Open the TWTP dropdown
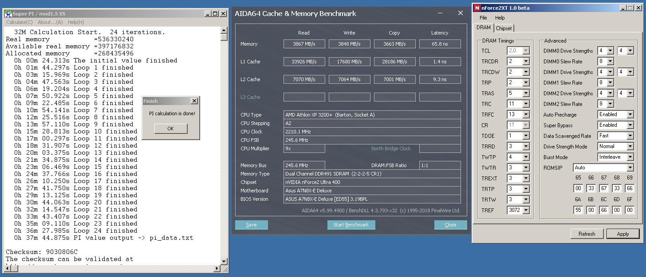 tap(526, 157)
